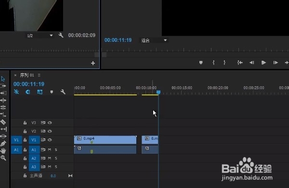Toggle nest sequence insert option icon
Viewport: 289px width, 188px height.
point(16,92)
